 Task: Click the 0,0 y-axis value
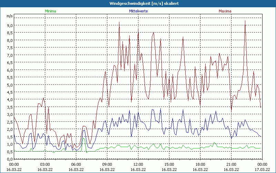point(10,159)
